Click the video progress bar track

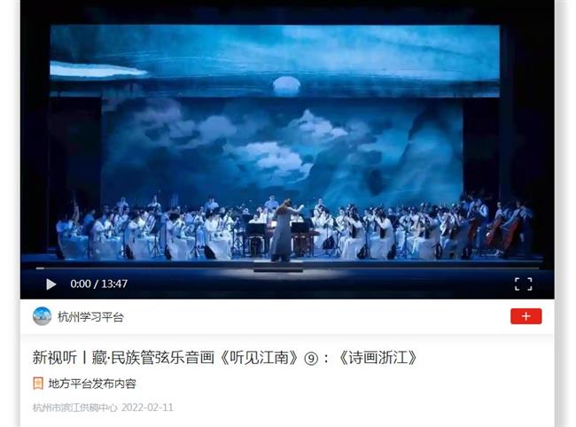[287, 268]
